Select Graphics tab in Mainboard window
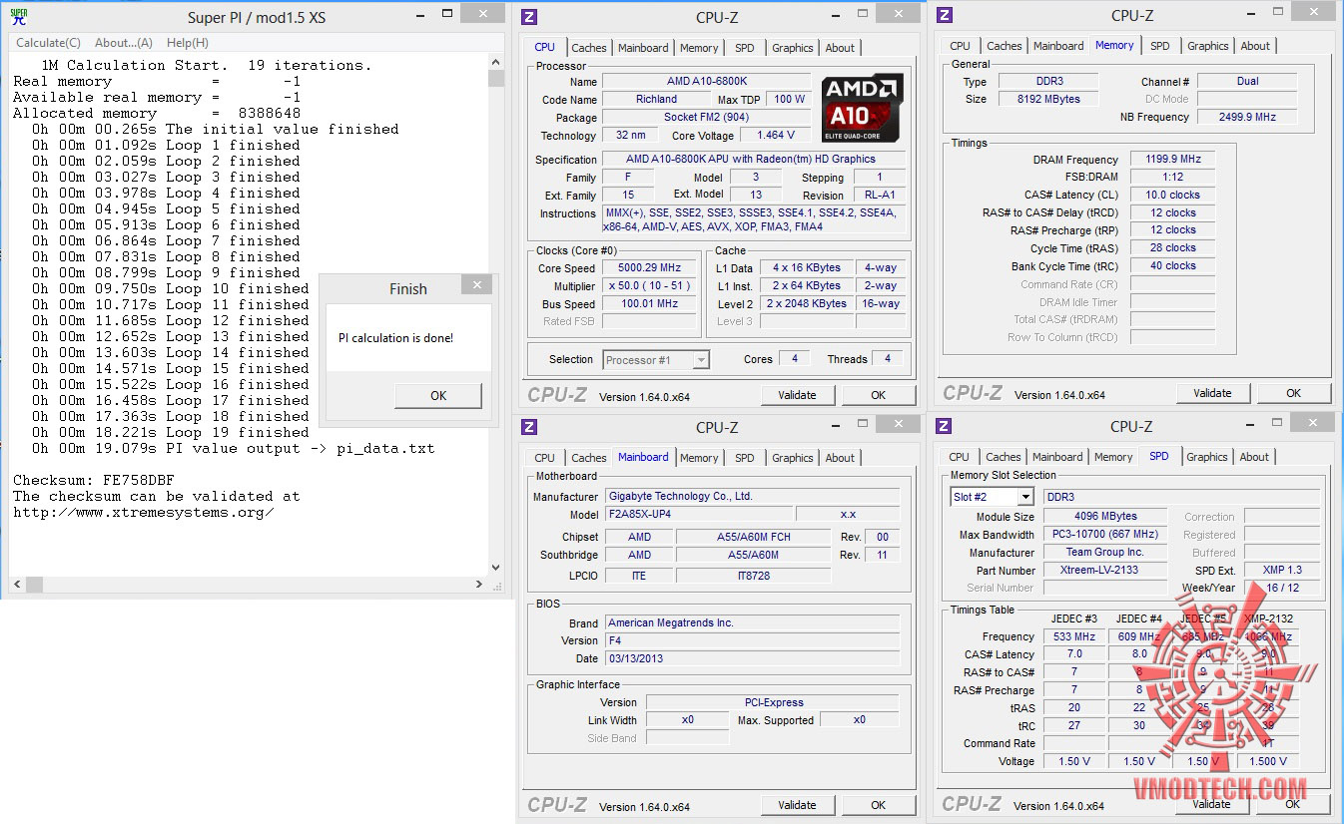 click(x=793, y=458)
